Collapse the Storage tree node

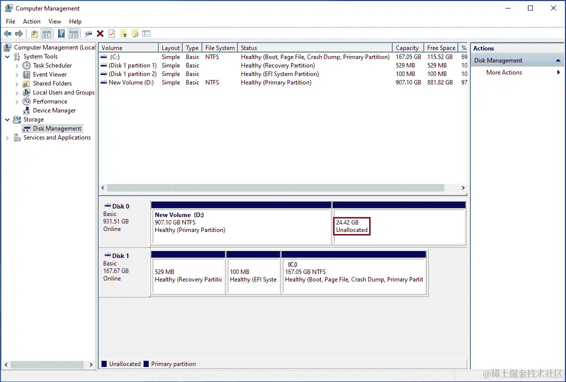(7, 119)
